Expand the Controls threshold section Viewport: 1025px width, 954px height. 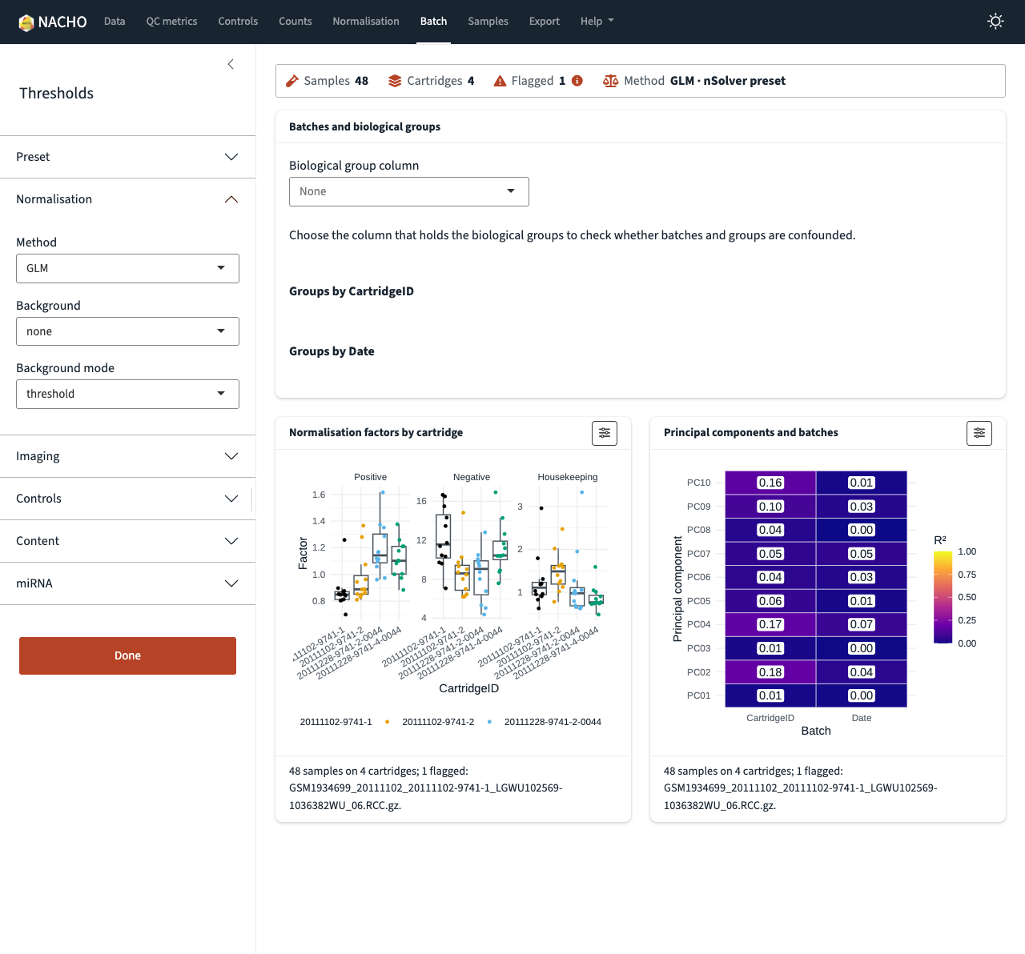coord(127,499)
